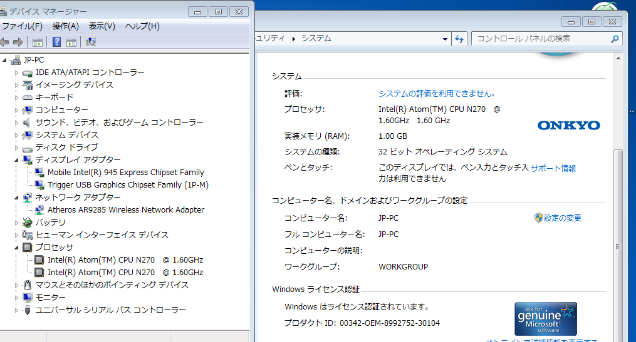
Task: Click the sound speaker category icon
Action: point(27,123)
